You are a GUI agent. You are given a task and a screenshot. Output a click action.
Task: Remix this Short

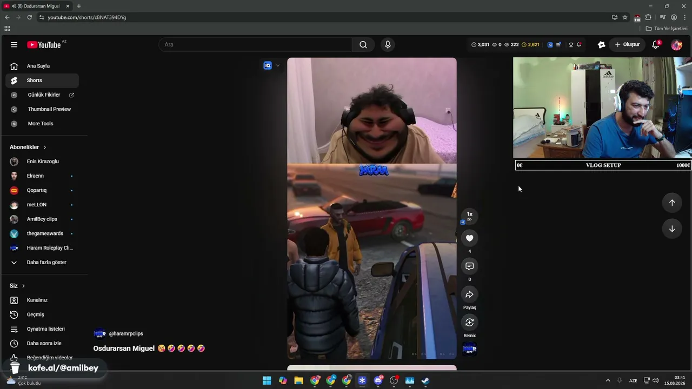coord(469,323)
